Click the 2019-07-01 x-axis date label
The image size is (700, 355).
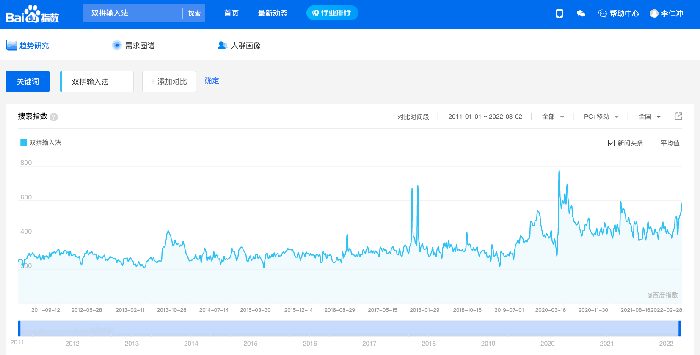point(509,310)
